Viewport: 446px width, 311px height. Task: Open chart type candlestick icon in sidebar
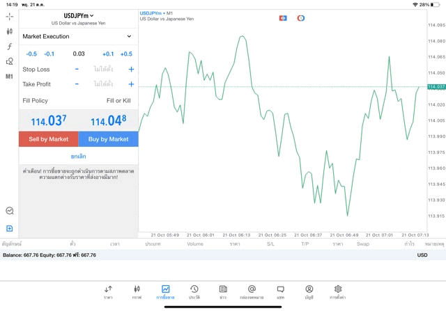click(x=10, y=31)
